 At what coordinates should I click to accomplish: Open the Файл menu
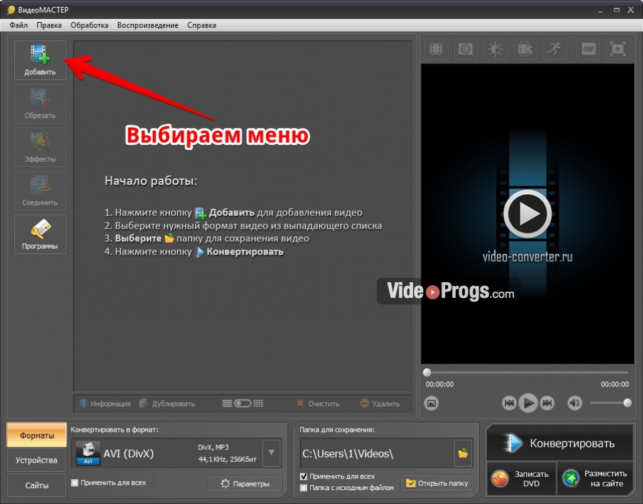(x=18, y=25)
